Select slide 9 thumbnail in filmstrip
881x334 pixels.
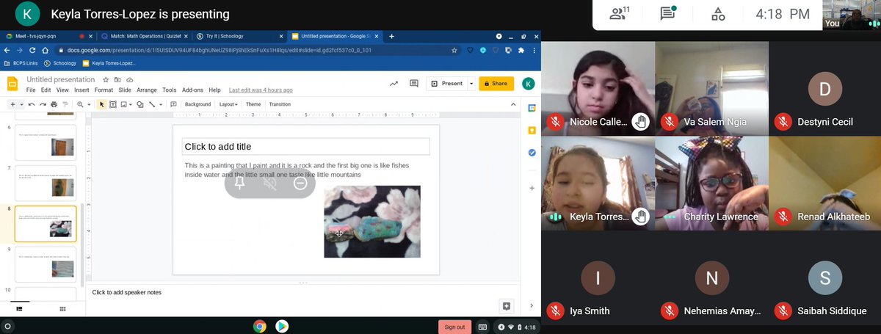45,264
